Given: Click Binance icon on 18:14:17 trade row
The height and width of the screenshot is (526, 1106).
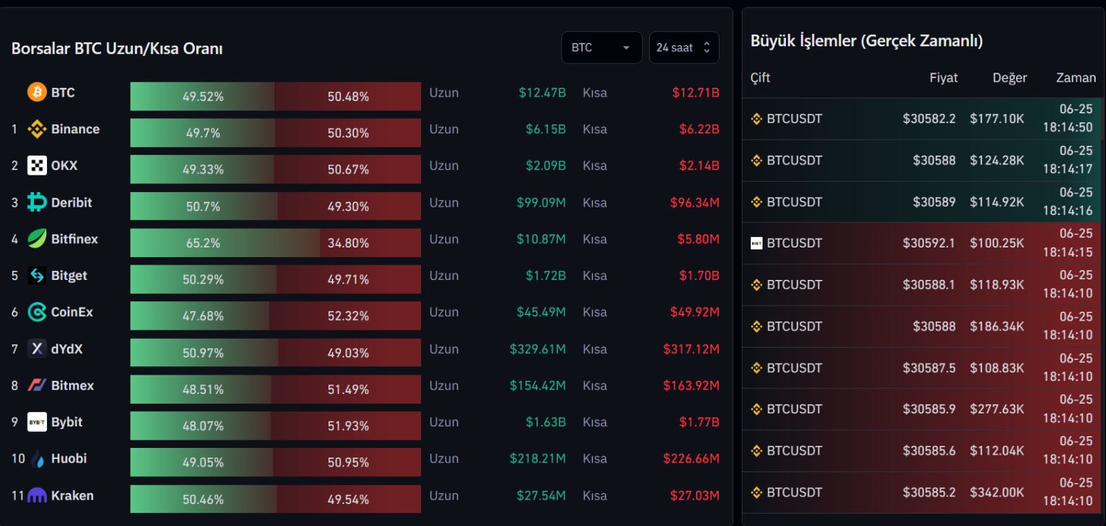Looking at the screenshot, I should click(x=756, y=160).
